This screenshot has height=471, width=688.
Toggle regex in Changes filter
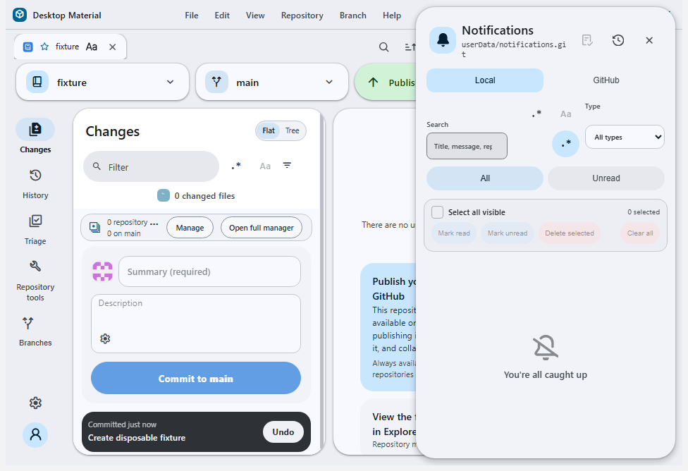pos(236,166)
